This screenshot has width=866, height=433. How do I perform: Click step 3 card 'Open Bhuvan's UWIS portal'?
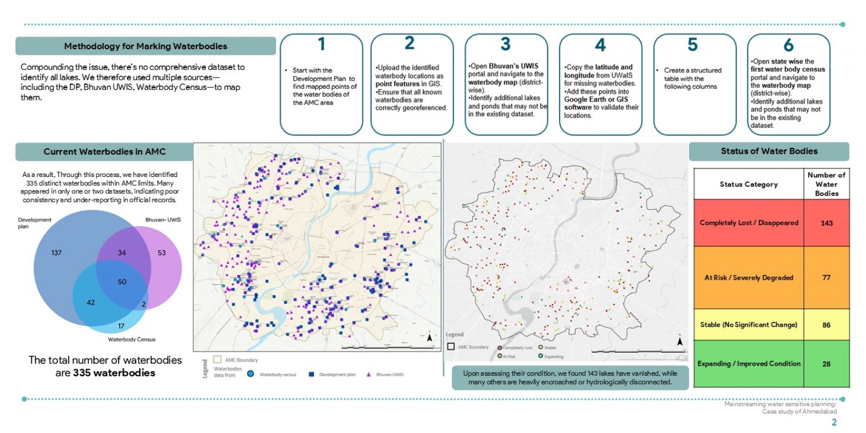(x=506, y=84)
